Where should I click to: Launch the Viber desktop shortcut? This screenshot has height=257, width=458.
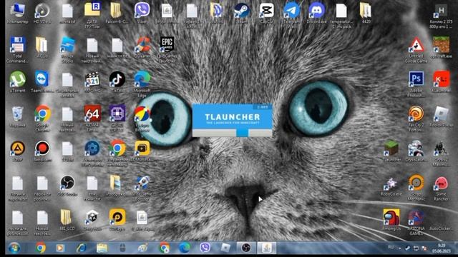pos(142,13)
